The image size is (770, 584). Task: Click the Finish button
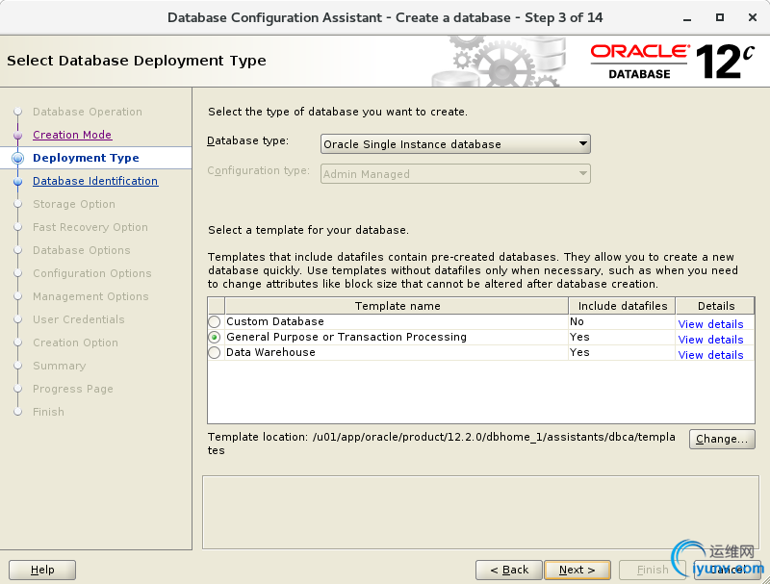[x=653, y=570]
